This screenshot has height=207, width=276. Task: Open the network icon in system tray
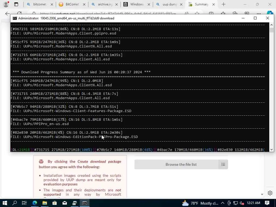(236, 203)
